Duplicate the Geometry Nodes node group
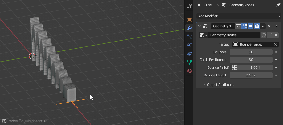283x125 pixels. 270,35
